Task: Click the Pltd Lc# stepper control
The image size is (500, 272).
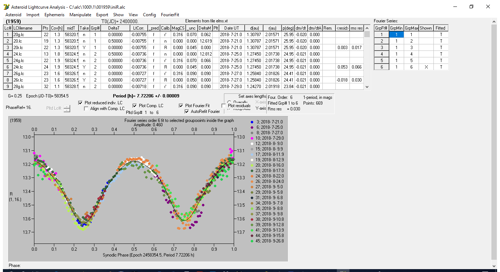Action: point(67,108)
